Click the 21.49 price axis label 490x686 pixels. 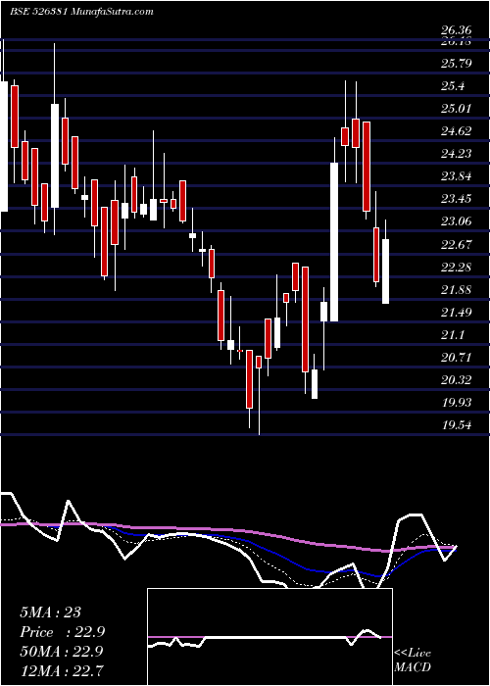coord(457,313)
